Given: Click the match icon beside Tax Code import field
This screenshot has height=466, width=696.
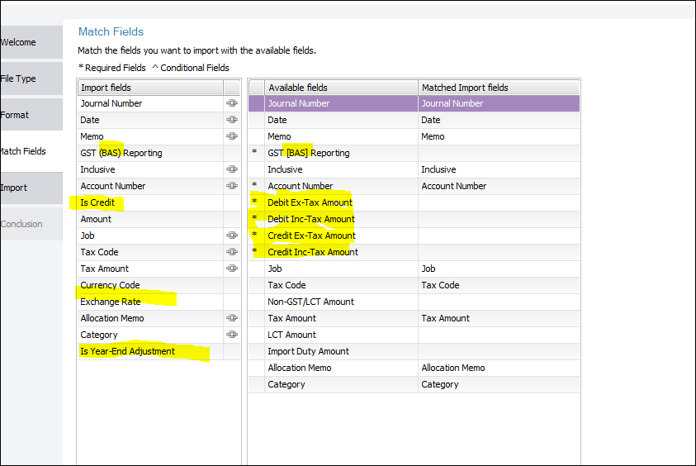Looking at the screenshot, I should pyautogui.click(x=231, y=252).
